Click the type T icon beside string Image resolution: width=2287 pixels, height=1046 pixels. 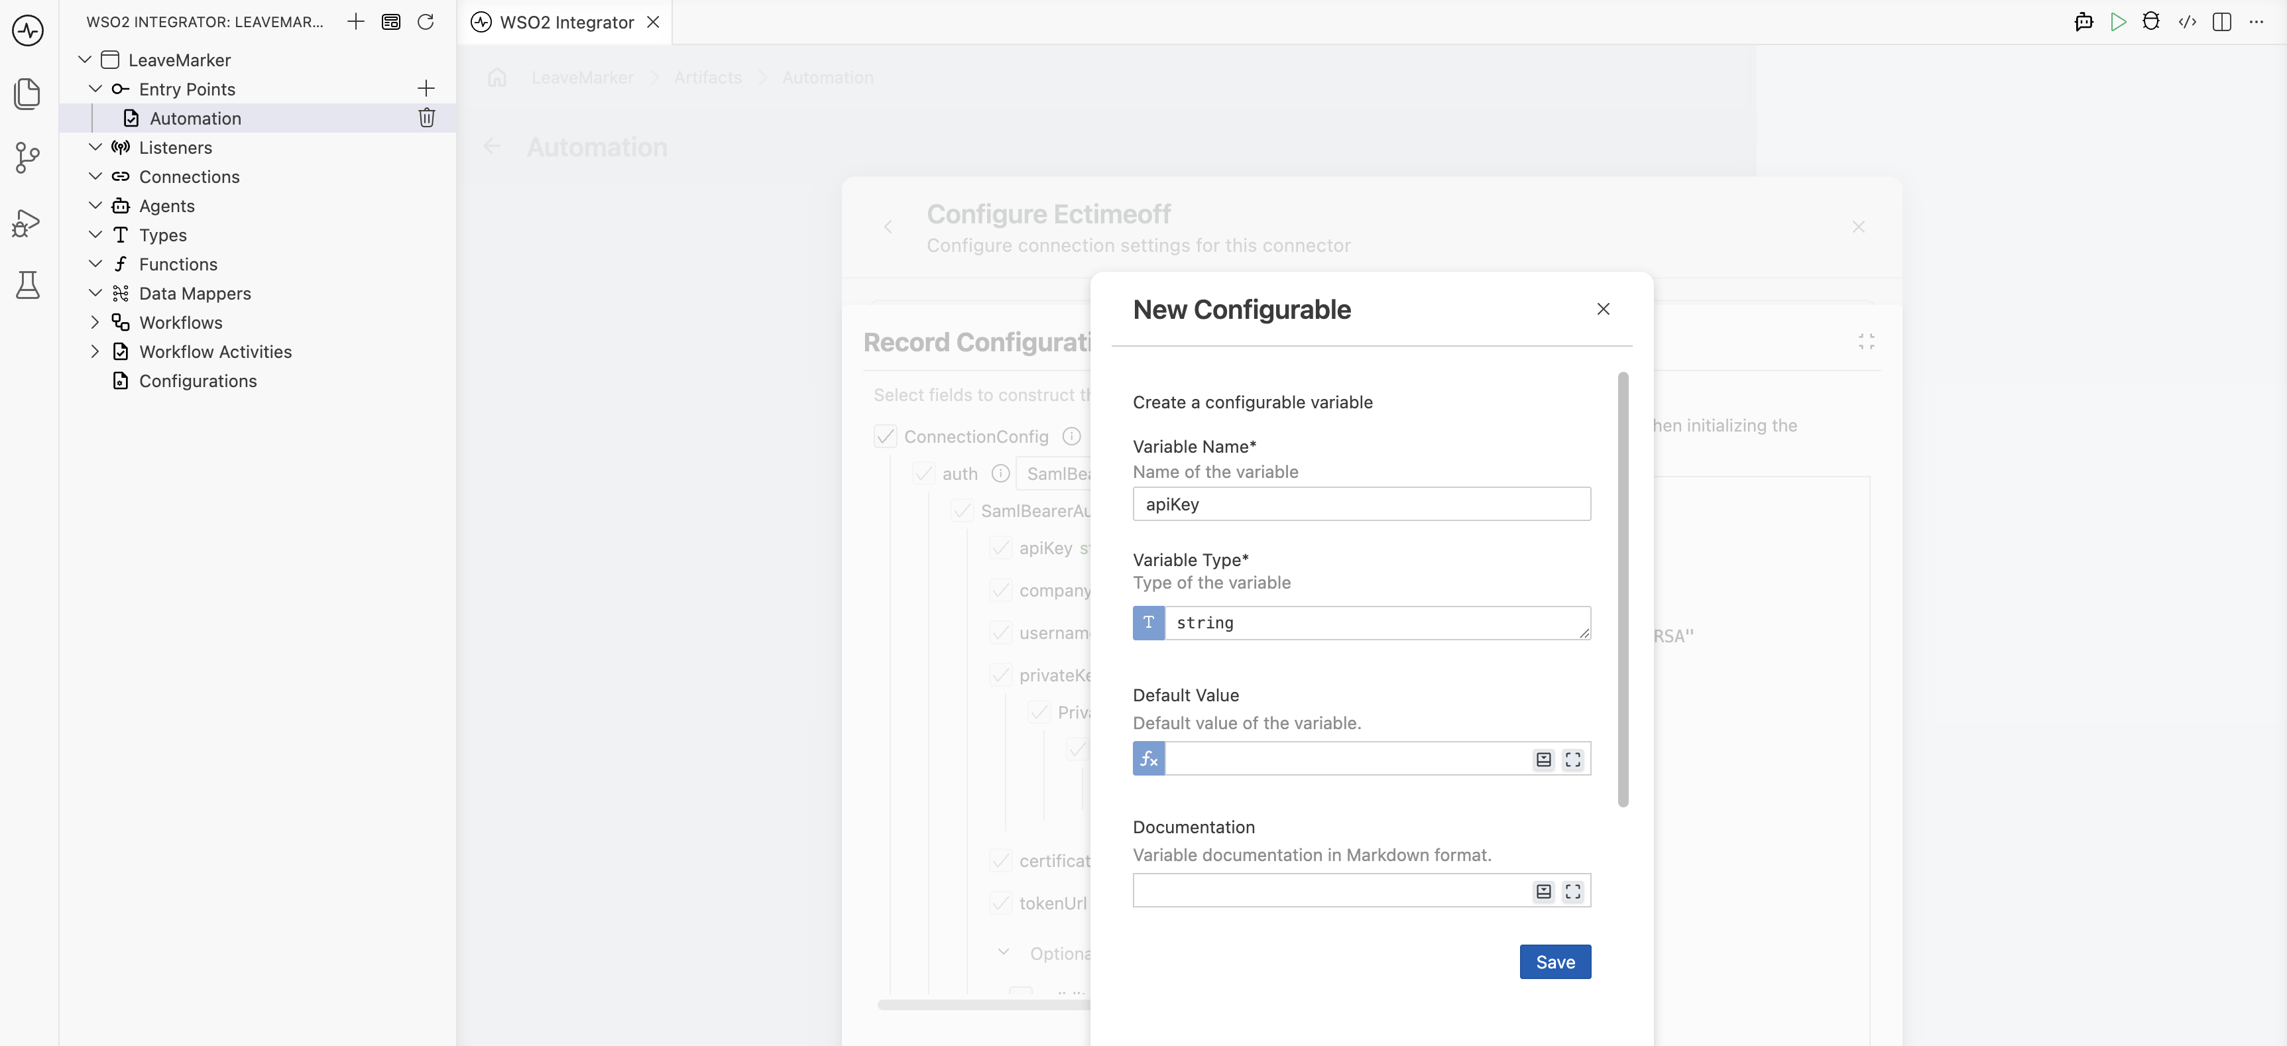coord(1149,622)
